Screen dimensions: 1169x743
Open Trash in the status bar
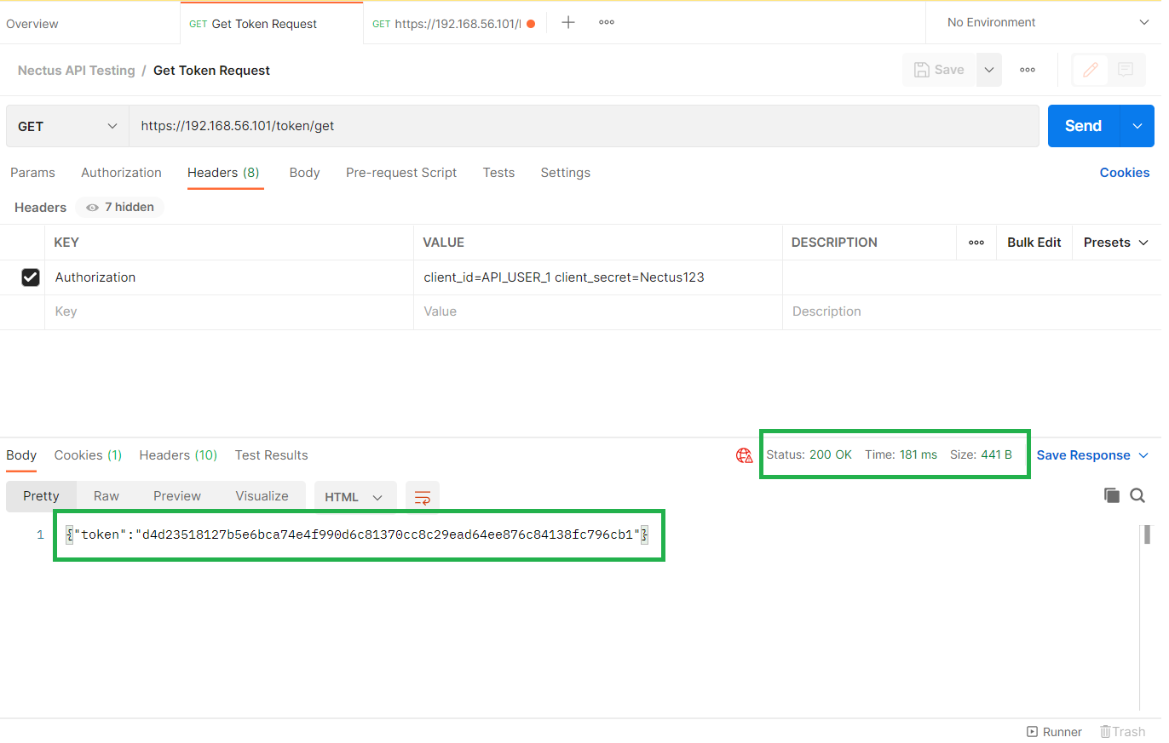1122,732
